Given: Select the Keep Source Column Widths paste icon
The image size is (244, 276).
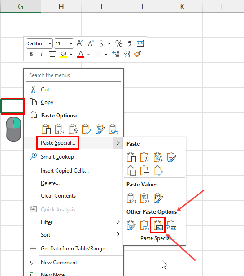Looking at the screenshot, I should click(x=144, y=171).
